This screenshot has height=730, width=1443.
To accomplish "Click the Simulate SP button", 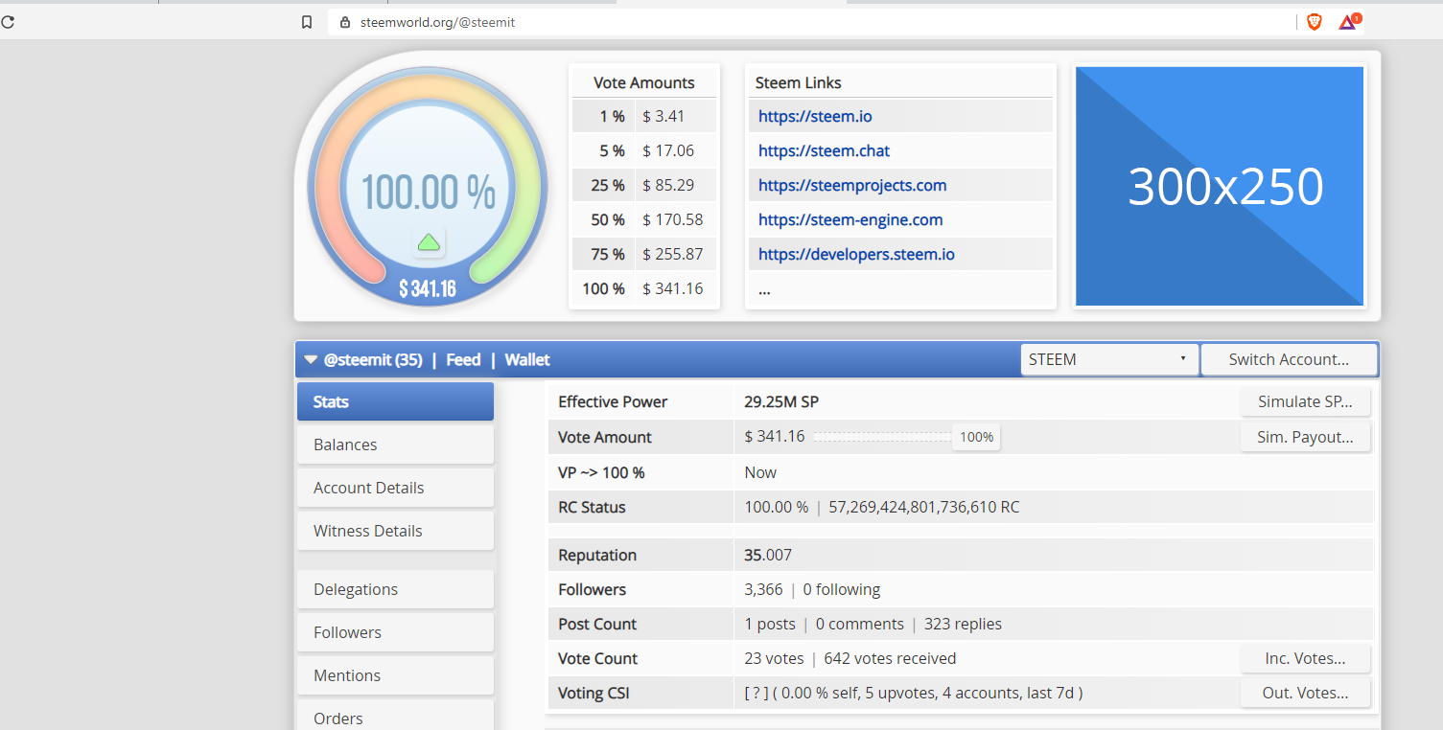I will coord(1304,402).
